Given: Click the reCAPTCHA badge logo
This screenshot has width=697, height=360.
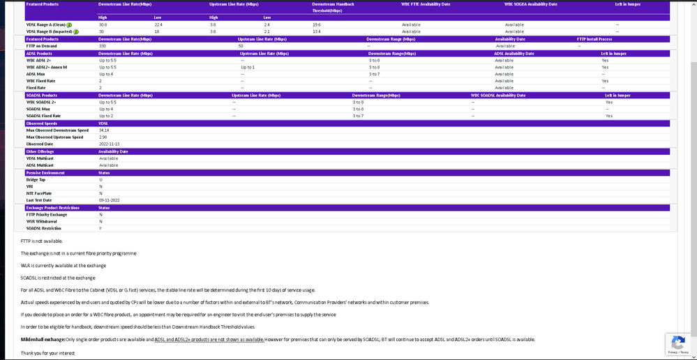Looking at the screenshot, I should coord(678,343).
